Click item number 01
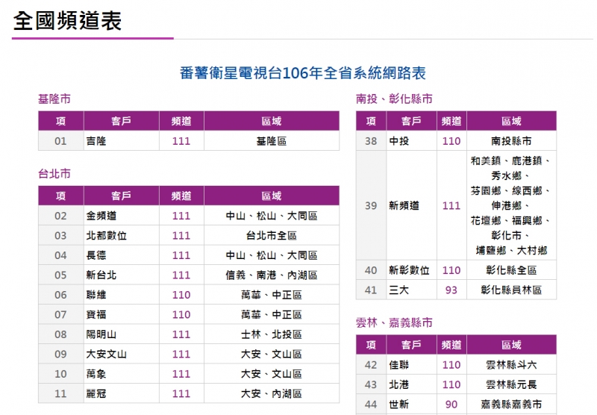The width and height of the screenshot is (597, 415). [60, 141]
